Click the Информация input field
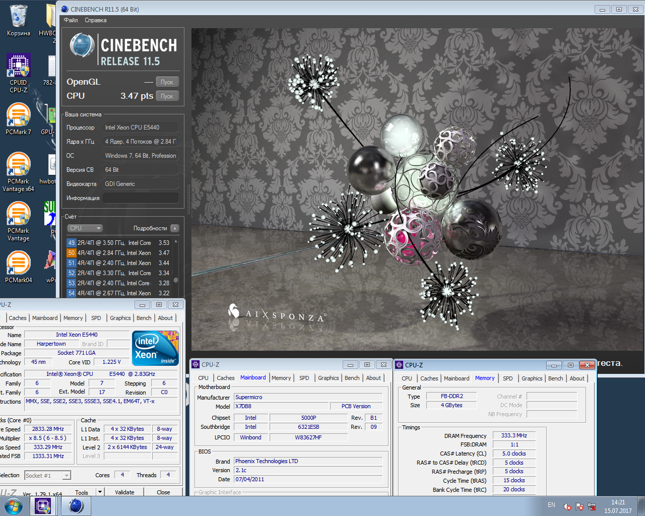This screenshot has width=645, height=516. tap(141, 198)
